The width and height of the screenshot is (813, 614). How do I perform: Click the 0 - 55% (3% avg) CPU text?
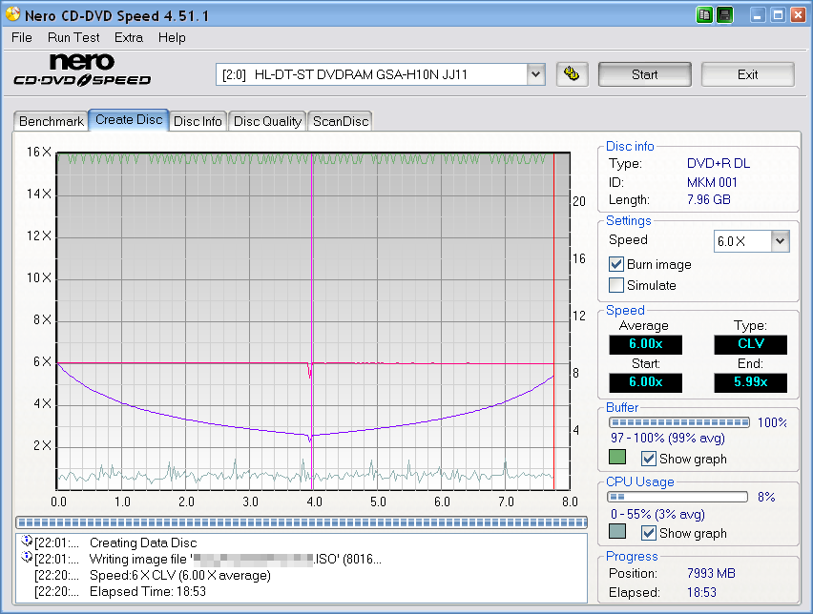point(657,514)
